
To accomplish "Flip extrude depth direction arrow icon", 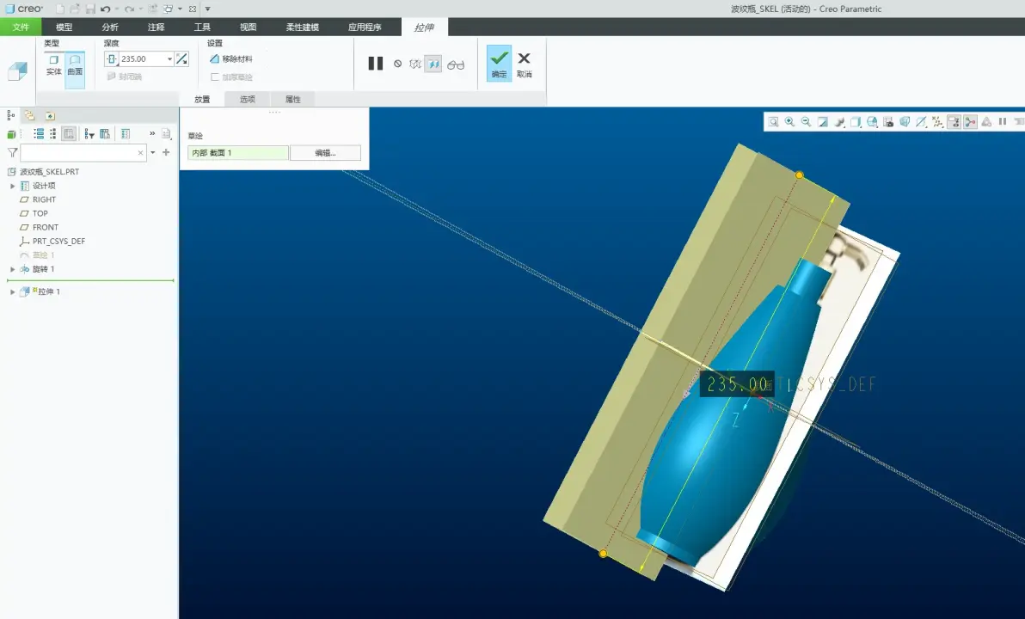I will (181, 58).
